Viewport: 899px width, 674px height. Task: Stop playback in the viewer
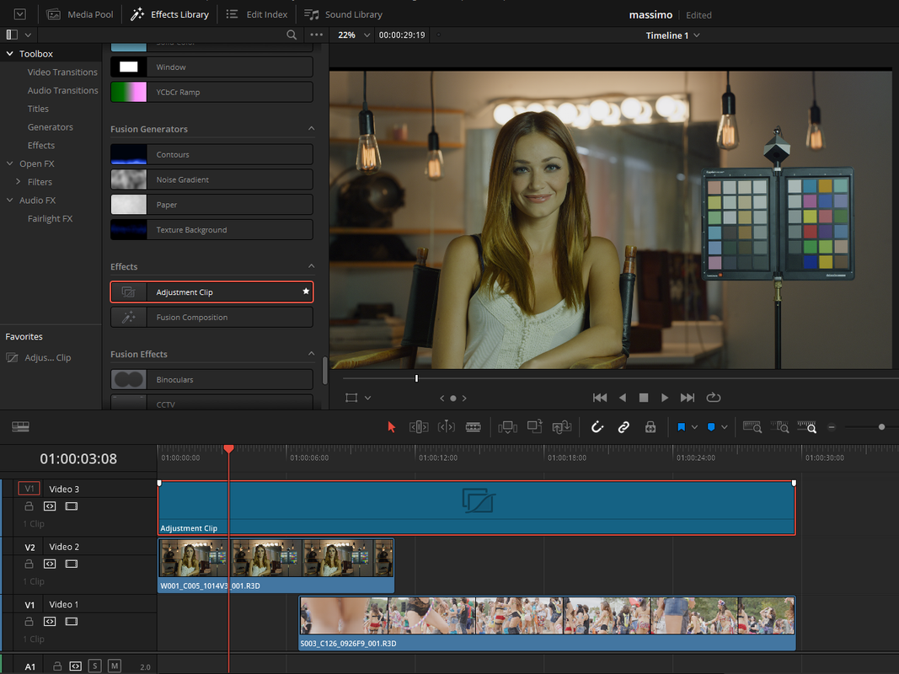click(x=644, y=398)
